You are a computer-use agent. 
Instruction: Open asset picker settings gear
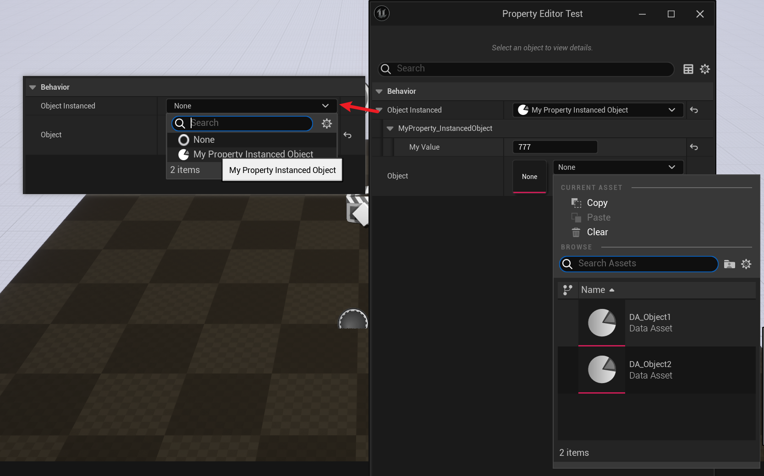tap(746, 264)
